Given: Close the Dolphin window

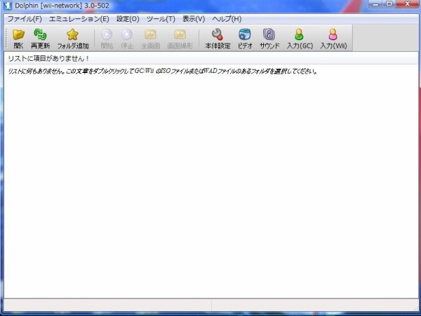Looking at the screenshot, I should [x=407, y=4].
